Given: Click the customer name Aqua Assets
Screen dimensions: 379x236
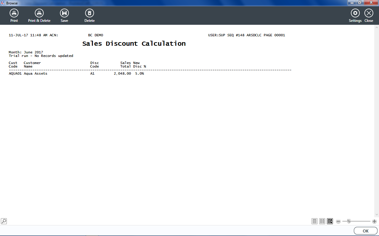Looking at the screenshot, I should click(36, 73).
